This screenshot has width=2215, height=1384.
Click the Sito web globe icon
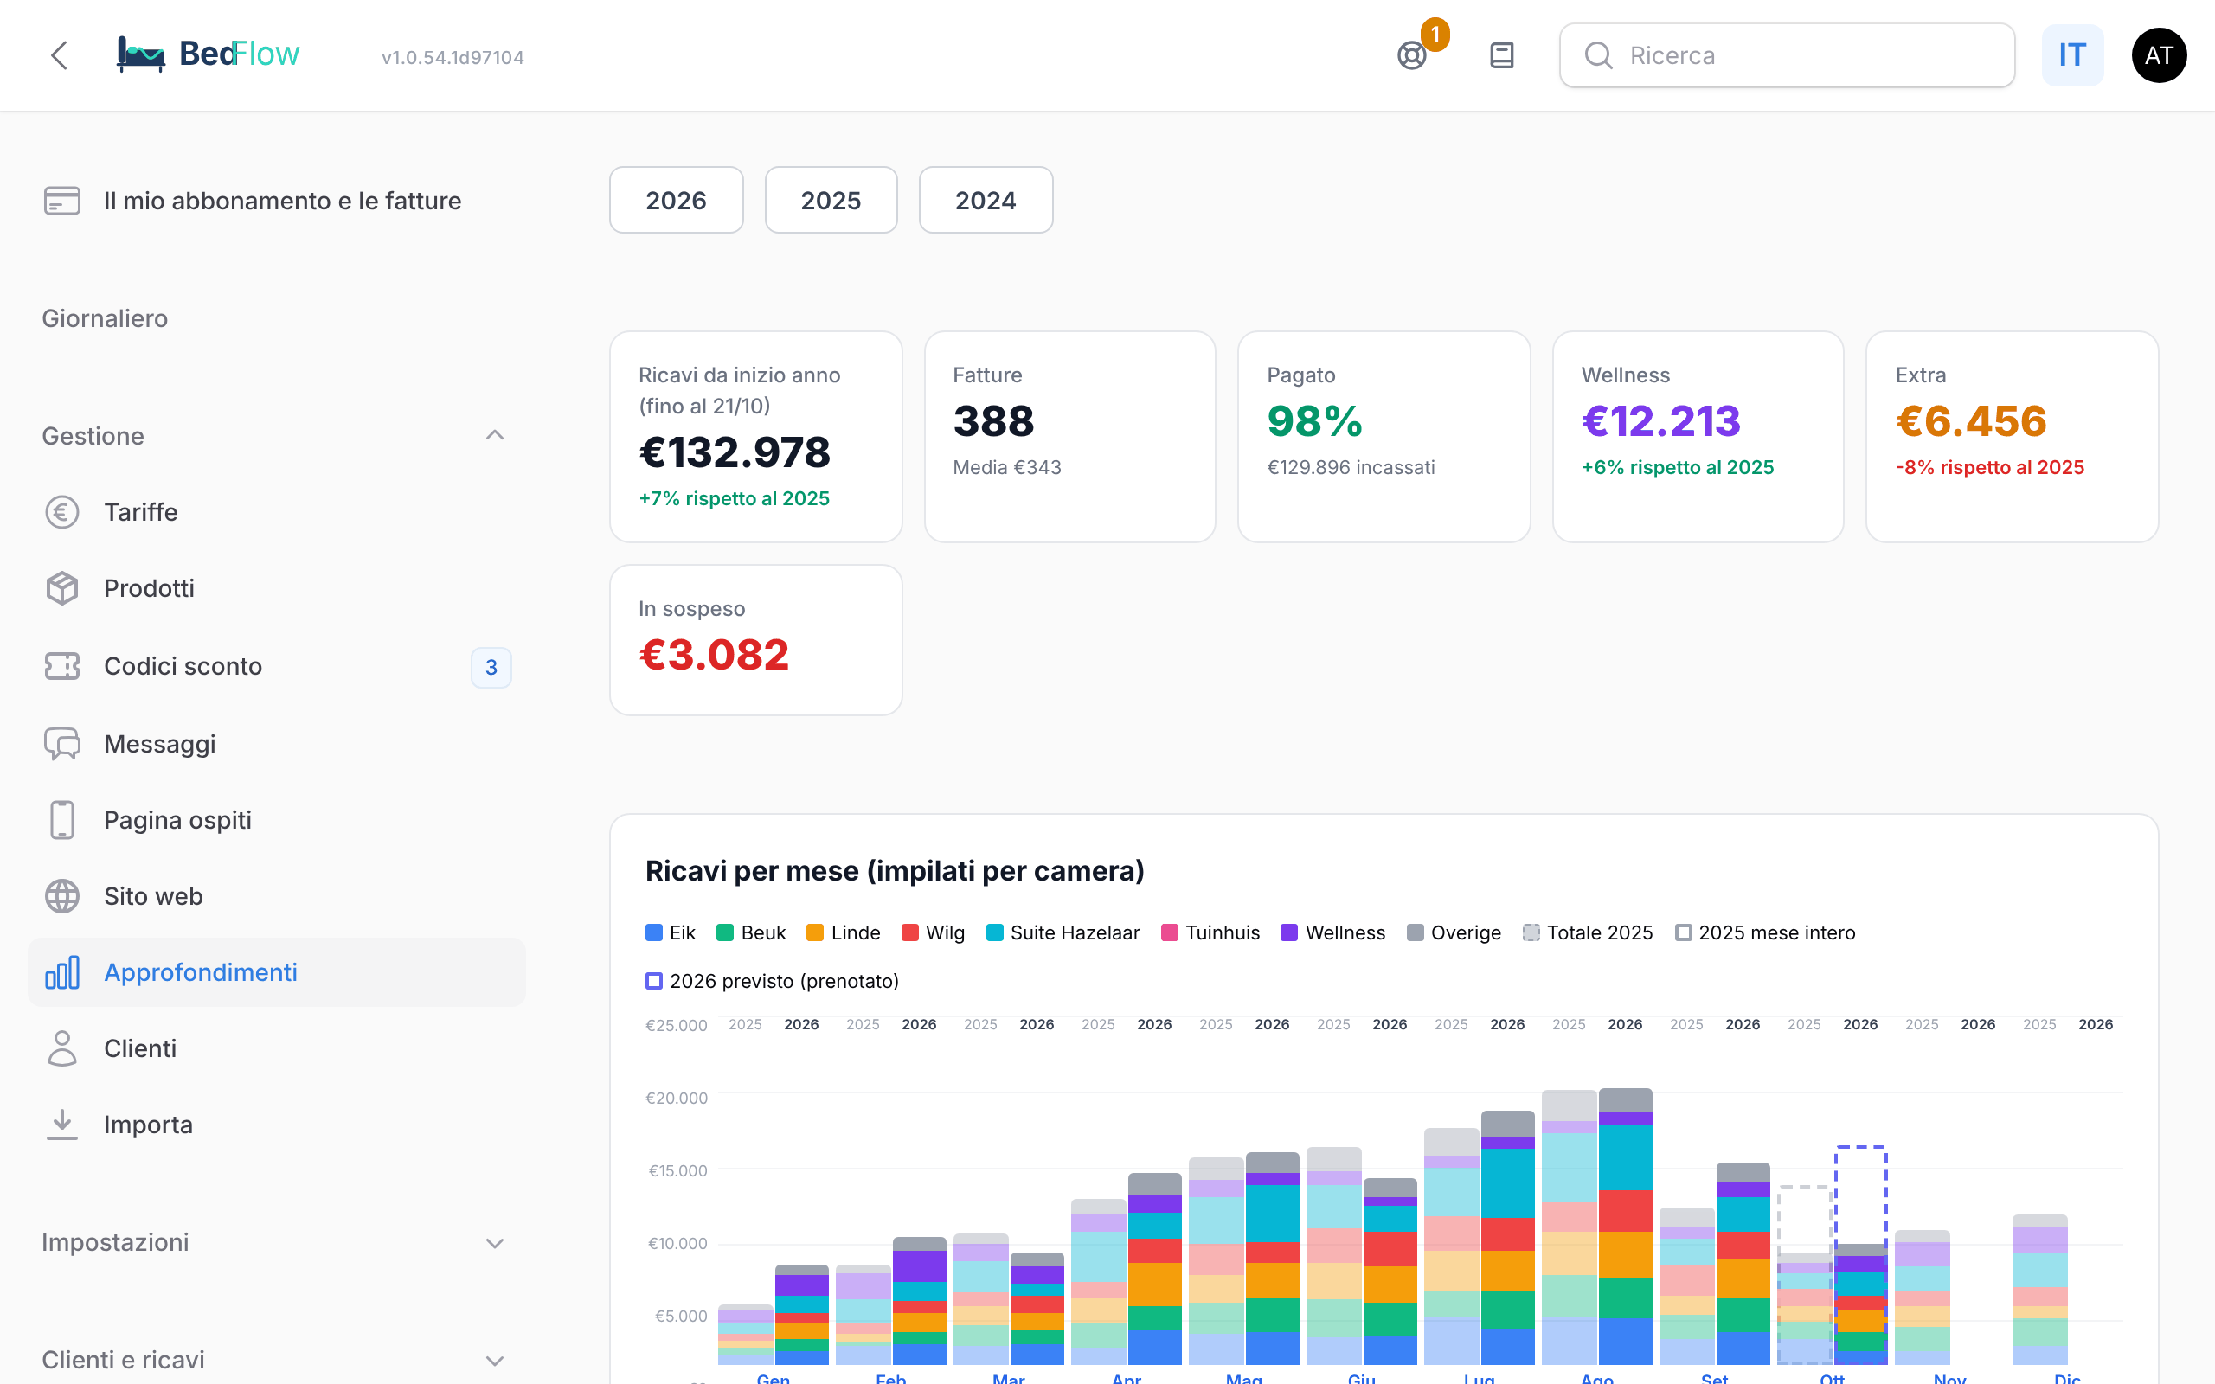coord(62,896)
